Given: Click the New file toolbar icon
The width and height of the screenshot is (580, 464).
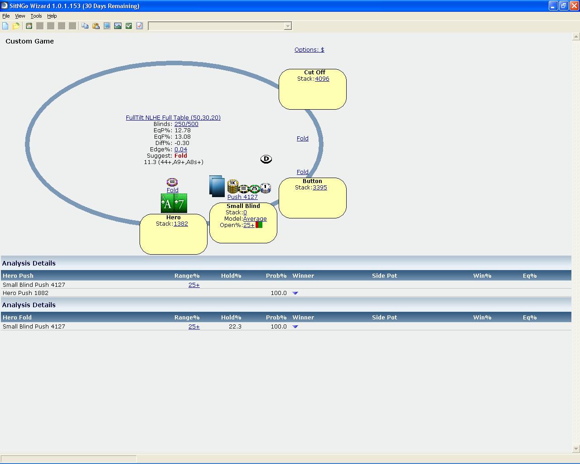Looking at the screenshot, I should click(5, 26).
